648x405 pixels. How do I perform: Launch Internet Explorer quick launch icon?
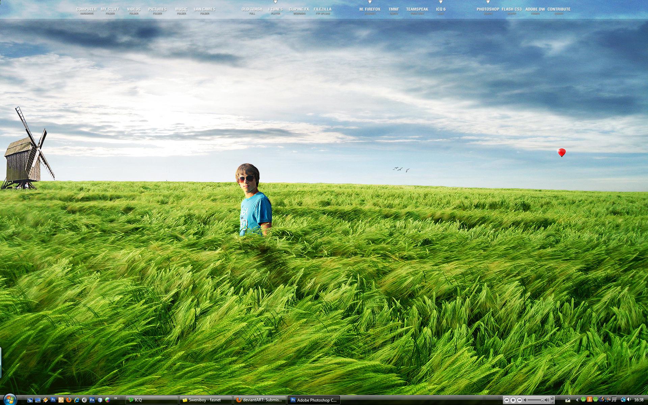click(77, 400)
